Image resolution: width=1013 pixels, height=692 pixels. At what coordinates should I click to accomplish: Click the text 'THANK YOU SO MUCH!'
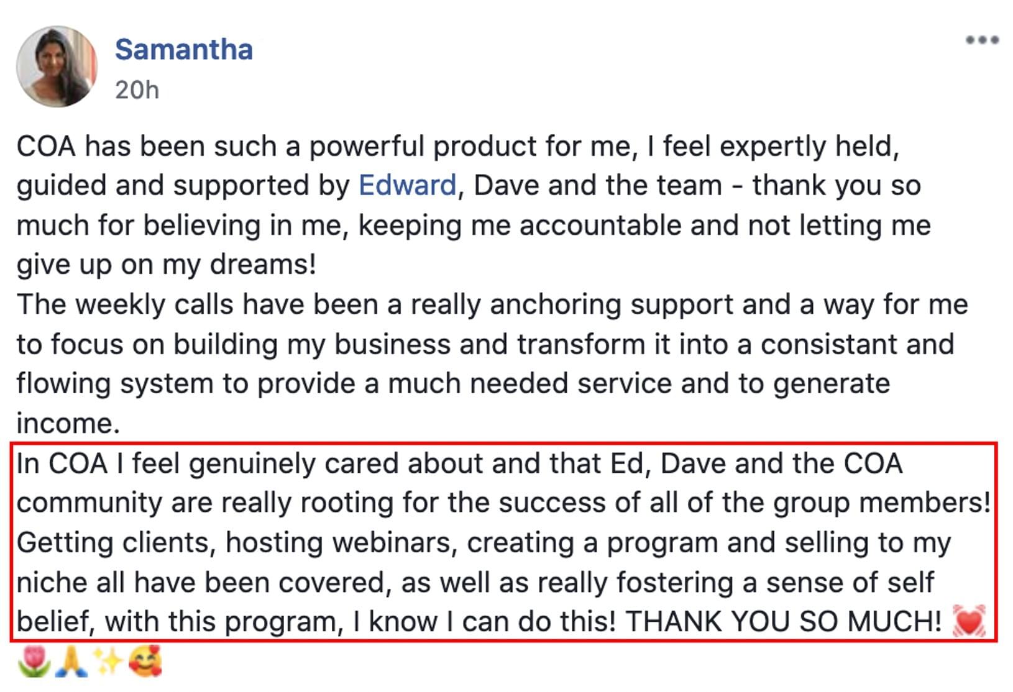[784, 621]
